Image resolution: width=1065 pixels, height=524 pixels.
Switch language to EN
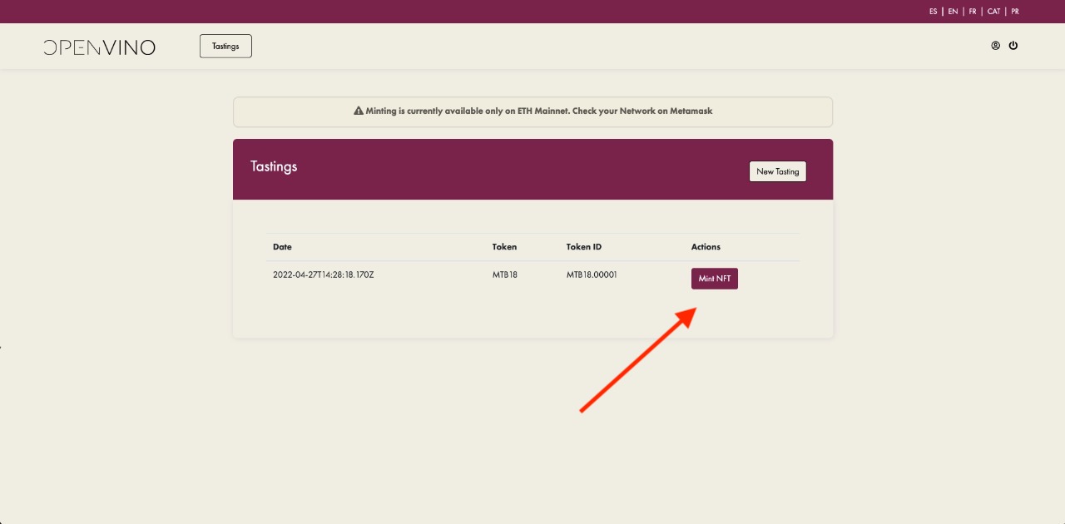(953, 12)
